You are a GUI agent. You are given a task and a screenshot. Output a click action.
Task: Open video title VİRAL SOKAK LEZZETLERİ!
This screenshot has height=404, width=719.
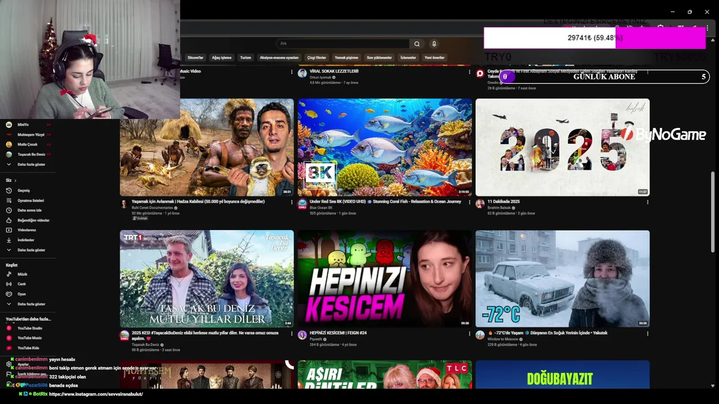pyautogui.click(x=334, y=71)
